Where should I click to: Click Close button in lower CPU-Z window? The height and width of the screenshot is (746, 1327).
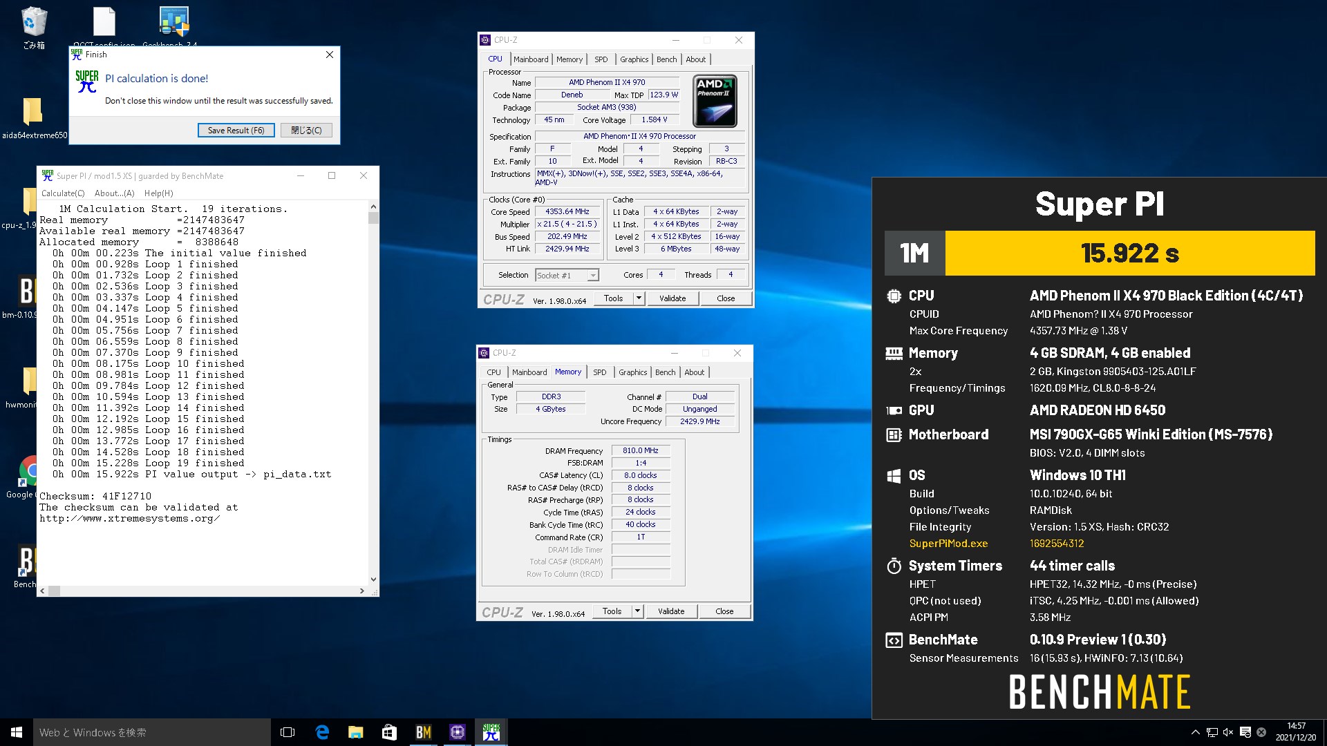coord(724,611)
